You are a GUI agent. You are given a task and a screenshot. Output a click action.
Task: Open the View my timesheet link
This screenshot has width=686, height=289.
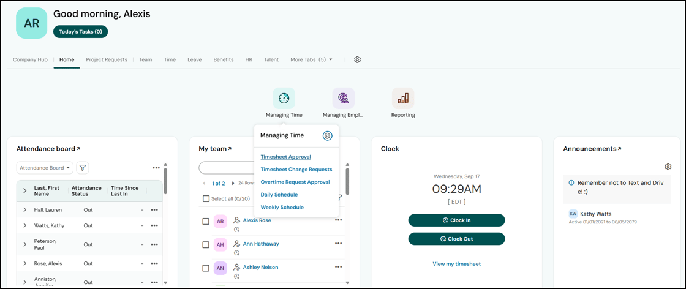click(x=456, y=264)
